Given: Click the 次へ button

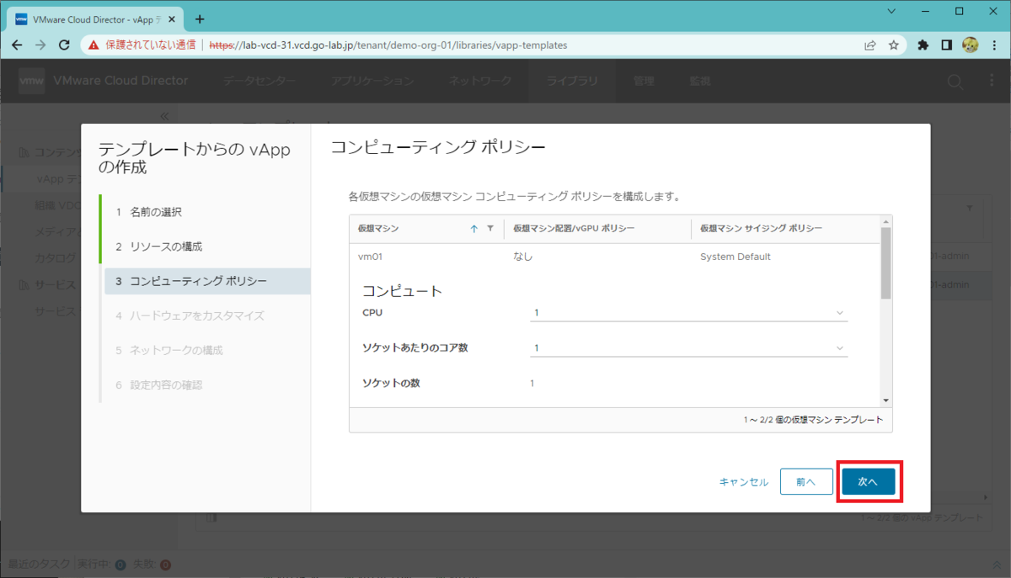Looking at the screenshot, I should click(869, 482).
